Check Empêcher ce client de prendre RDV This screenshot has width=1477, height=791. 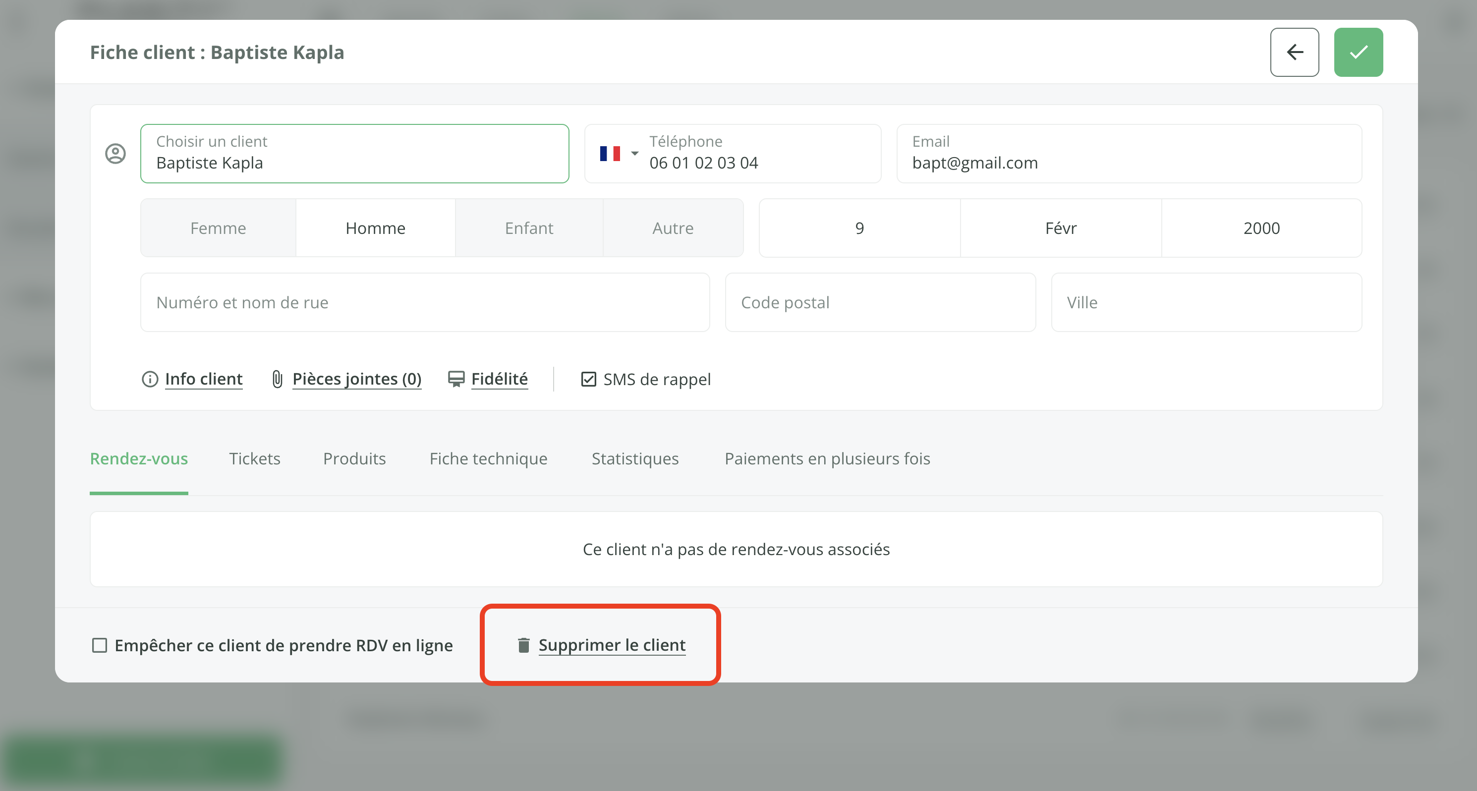tap(100, 645)
